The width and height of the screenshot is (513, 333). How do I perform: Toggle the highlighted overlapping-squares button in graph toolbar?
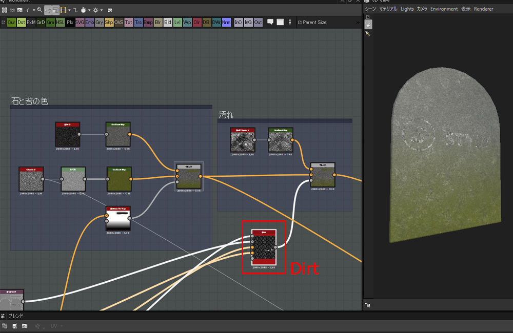(55, 10)
